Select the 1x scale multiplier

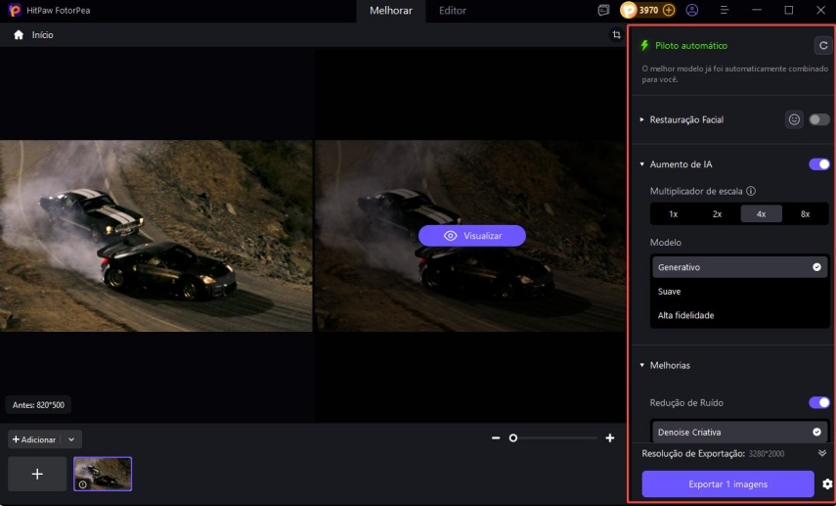coord(674,214)
